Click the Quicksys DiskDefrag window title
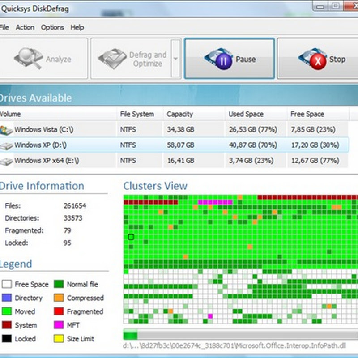The height and width of the screenshot is (358, 358). tap(35, 9)
